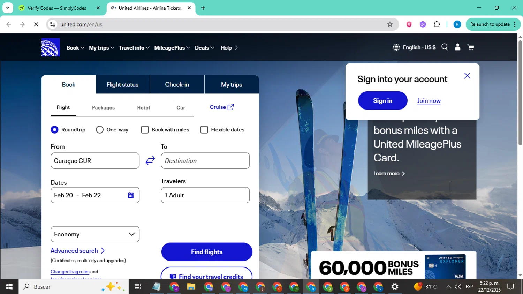
Task: Click Learn more on MileagePlus card
Action: pos(389,173)
